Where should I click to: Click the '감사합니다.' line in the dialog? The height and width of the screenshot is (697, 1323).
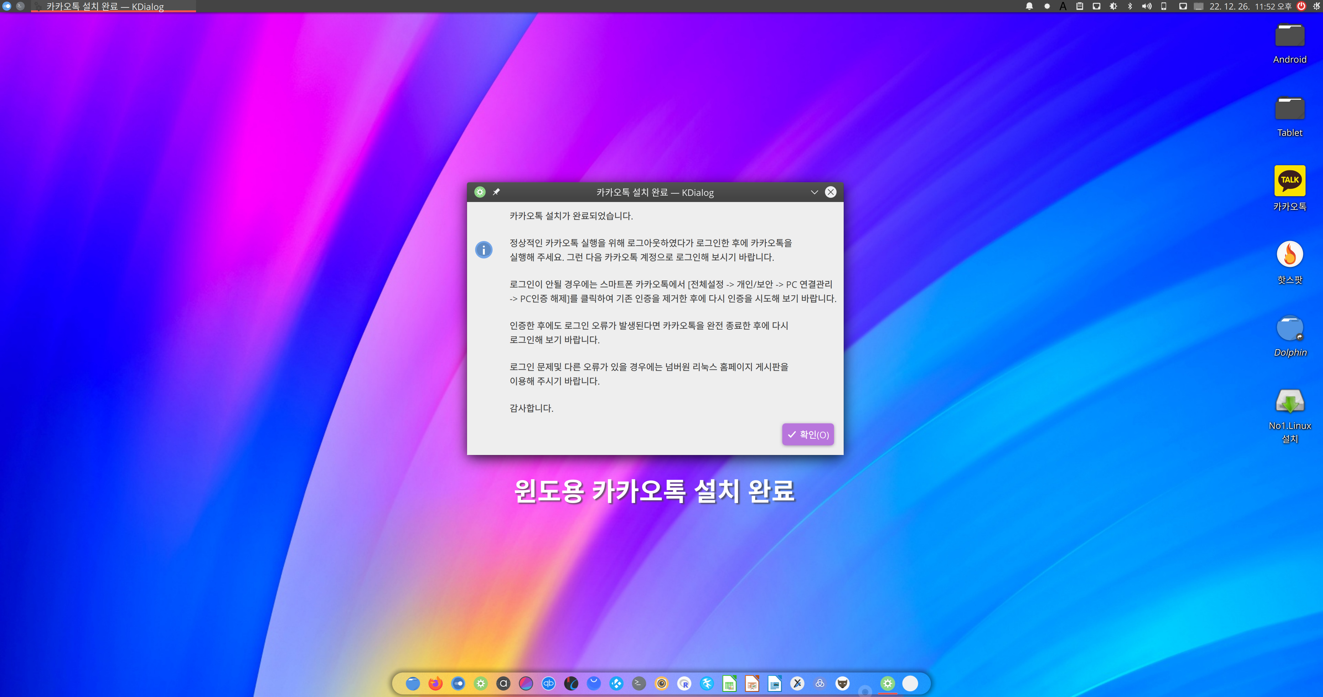531,408
